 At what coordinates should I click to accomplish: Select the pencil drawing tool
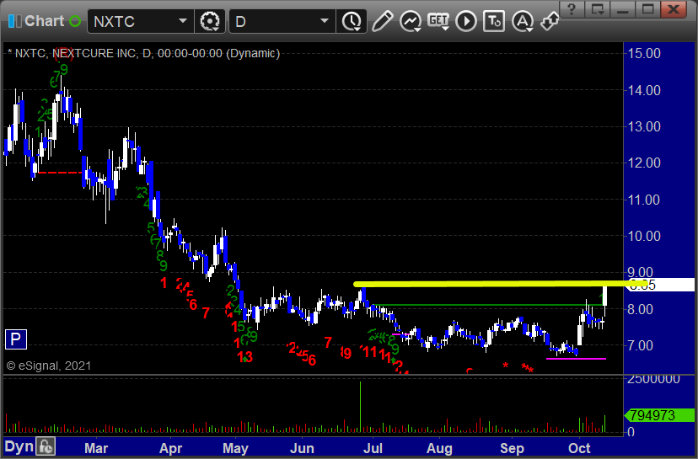click(382, 21)
